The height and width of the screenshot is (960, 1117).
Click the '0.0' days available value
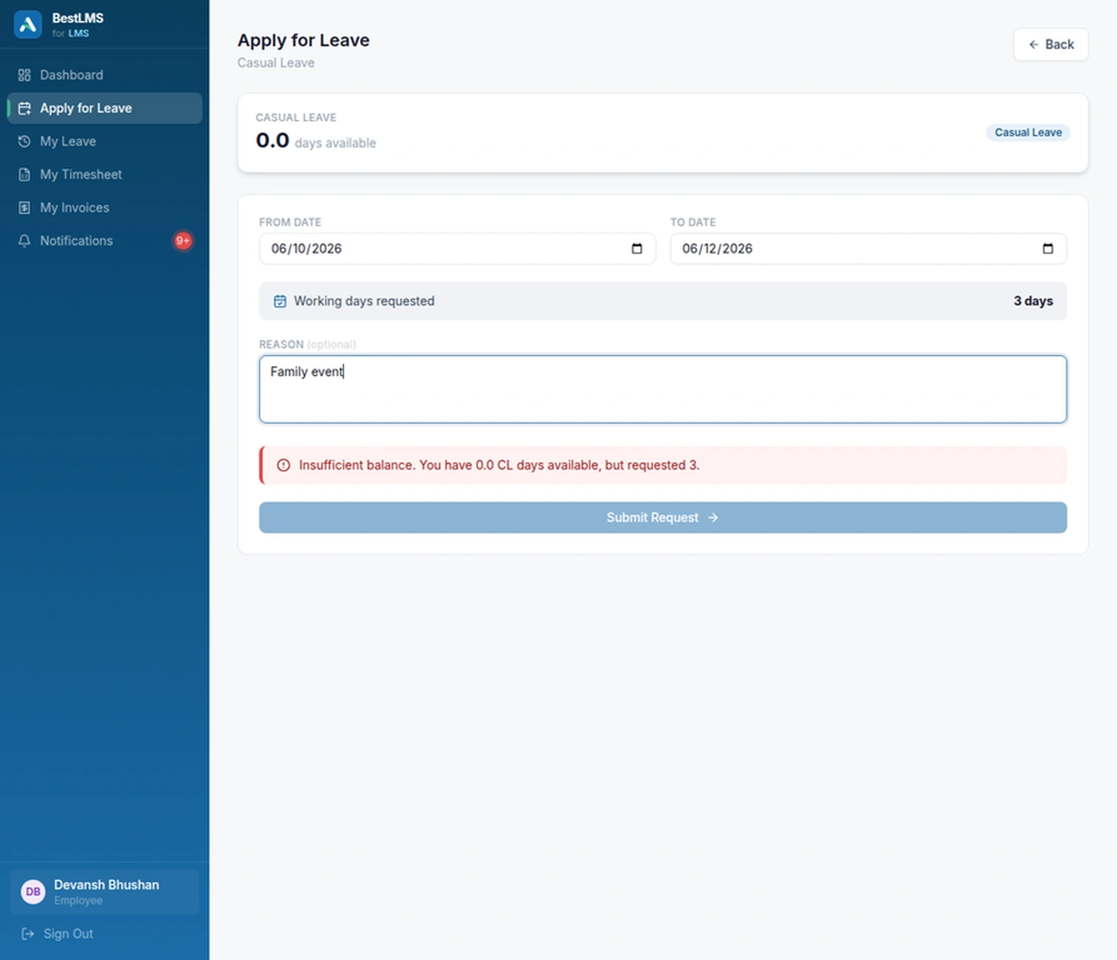[272, 140]
